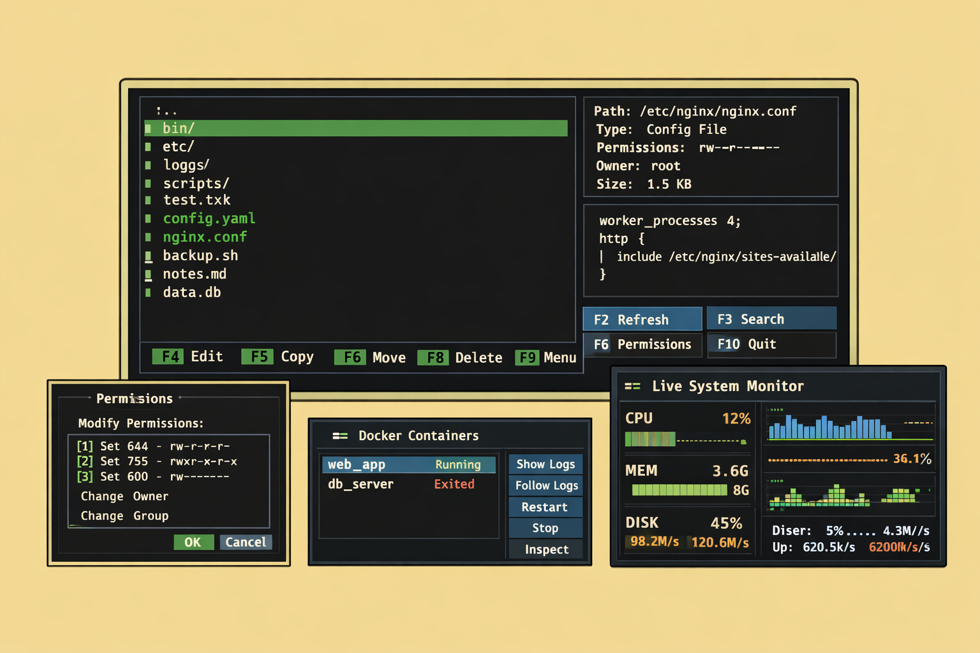980x653 pixels.
Task: Click the Live System Monitor header icon
Action: (x=633, y=386)
